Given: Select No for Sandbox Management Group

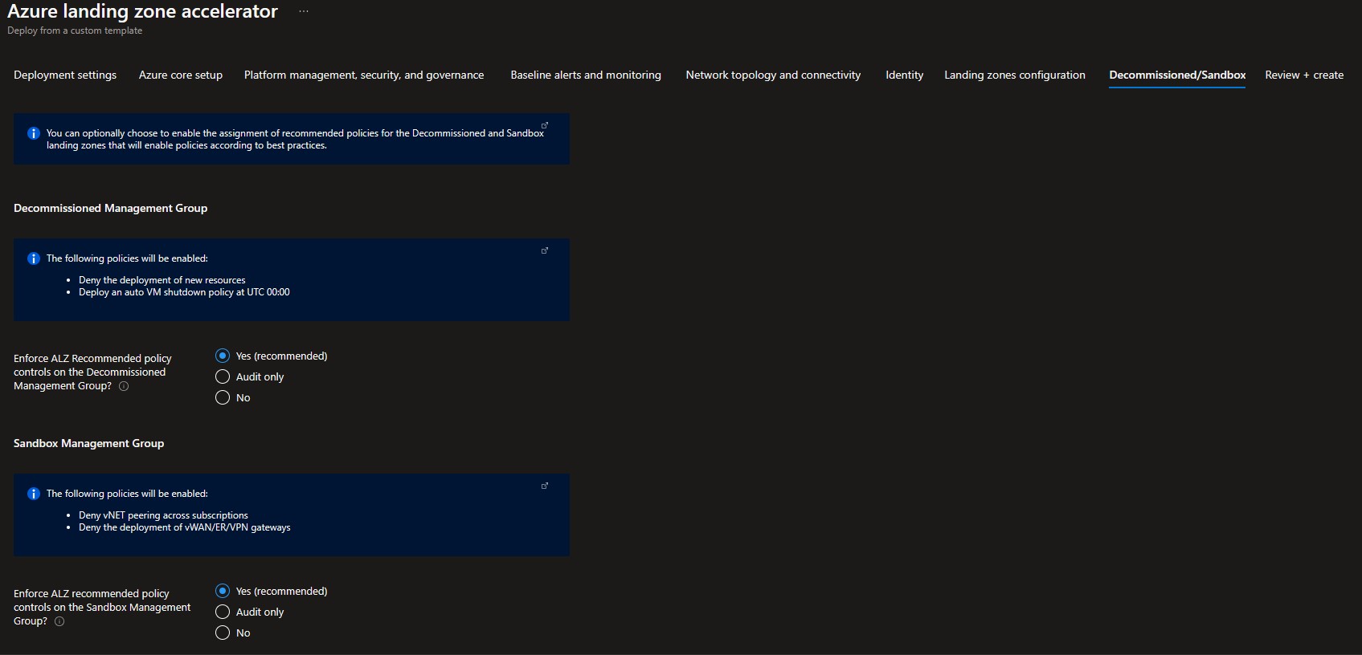Looking at the screenshot, I should point(223,633).
